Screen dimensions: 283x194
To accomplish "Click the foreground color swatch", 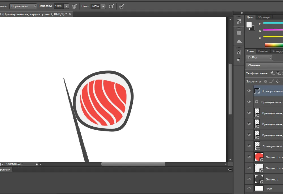I will click(x=249, y=25).
